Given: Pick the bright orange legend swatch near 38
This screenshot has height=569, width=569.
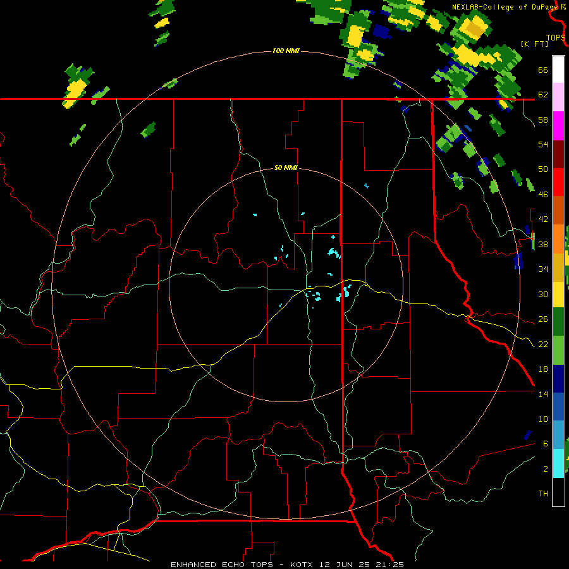Looking at the screenshot, I should (558, 239).
